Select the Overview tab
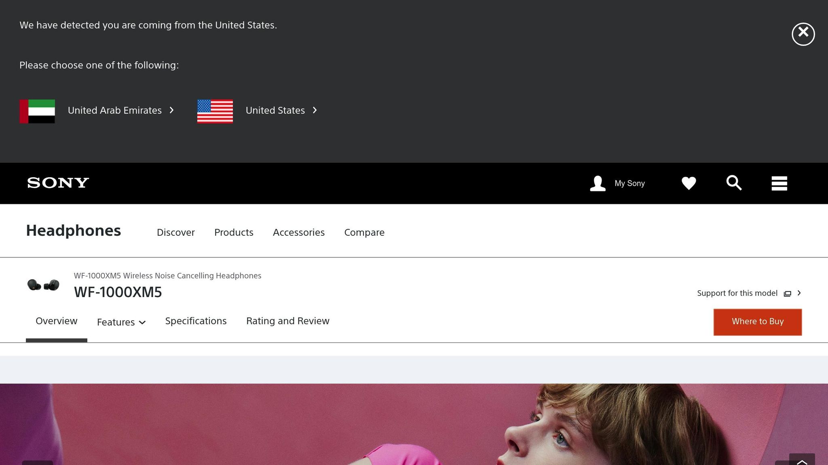The width and height of the screenshot is (828, 465). (56, 321)
